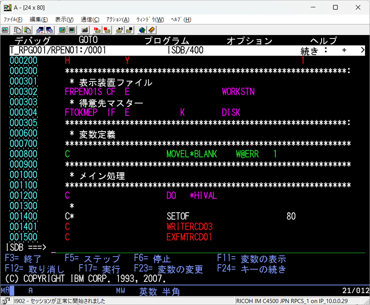Click the Copy toolbar icon
The image size is (370, 305).
18,30
